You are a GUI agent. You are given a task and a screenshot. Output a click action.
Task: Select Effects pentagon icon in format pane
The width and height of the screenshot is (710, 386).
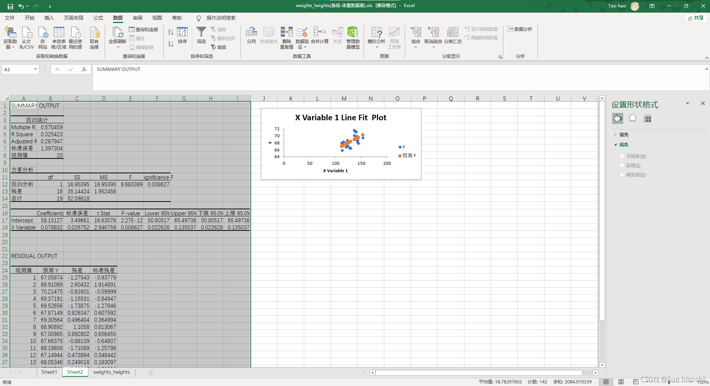(x=632, y=118)
